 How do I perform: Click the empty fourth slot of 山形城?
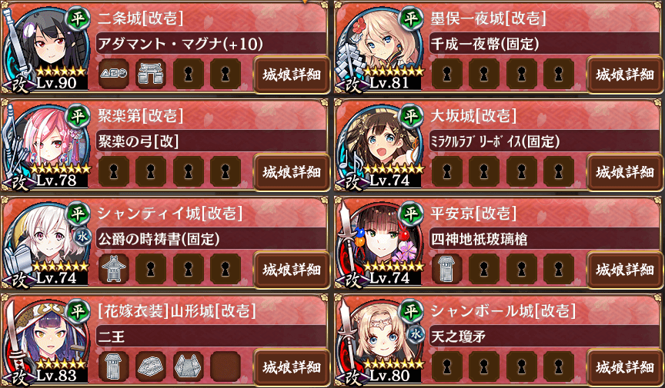pos(226,366)
